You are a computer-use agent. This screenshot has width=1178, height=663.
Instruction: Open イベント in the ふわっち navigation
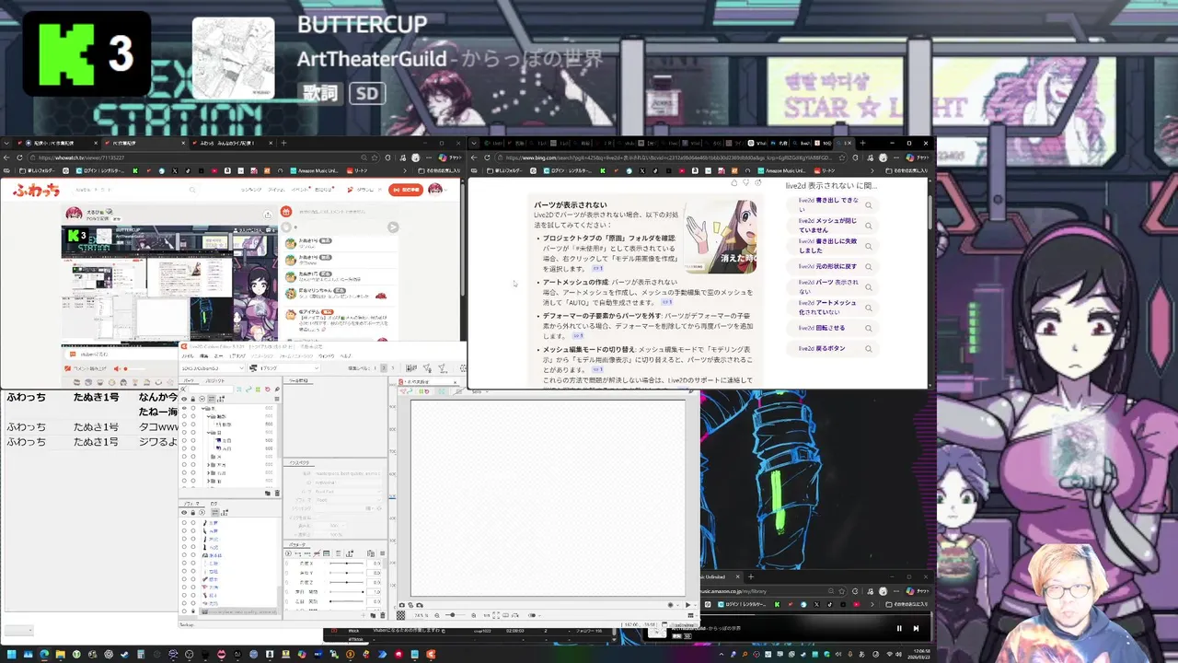pos(299,190)
